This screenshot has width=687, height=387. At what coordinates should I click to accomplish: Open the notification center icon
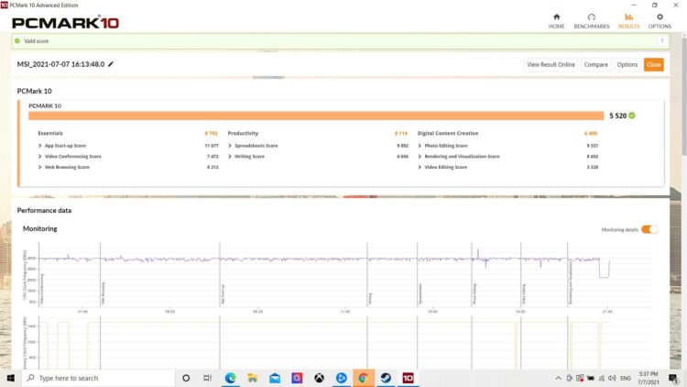click(673, 378)
